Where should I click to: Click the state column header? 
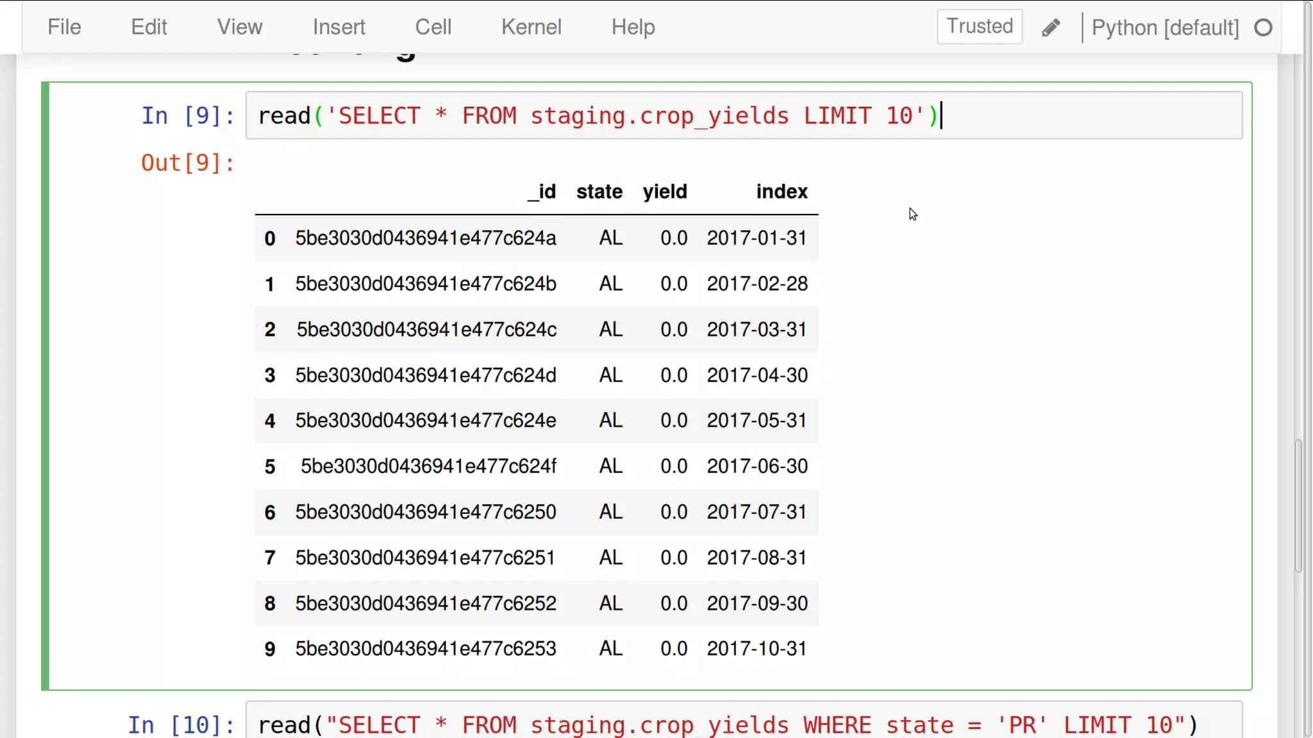(x=599, y=192)
